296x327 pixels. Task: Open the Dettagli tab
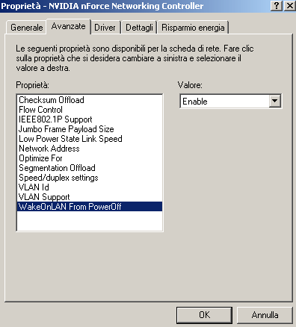[139, 28]
